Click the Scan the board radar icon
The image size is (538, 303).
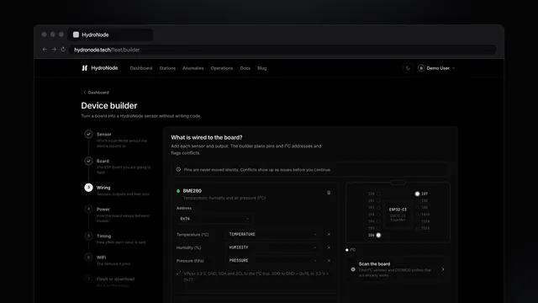tap(353, 269)
